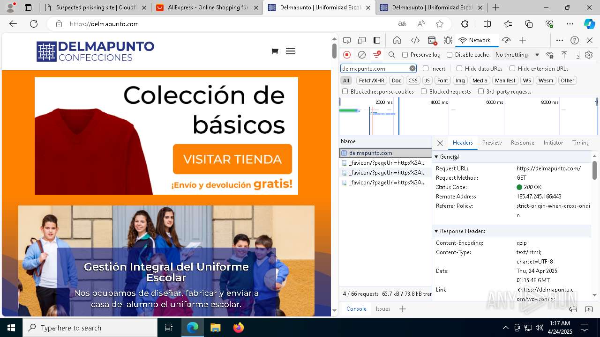Toggle the network filter bar icon
Screen dimensions: 600x337
coord(376,55)
